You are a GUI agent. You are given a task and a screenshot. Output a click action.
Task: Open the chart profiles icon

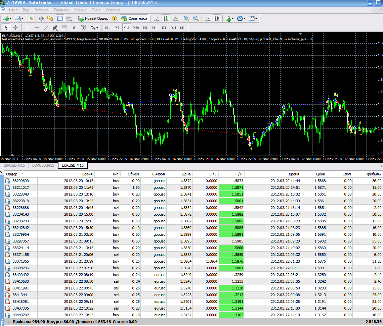pyautogui.click(x=17, y=18)
